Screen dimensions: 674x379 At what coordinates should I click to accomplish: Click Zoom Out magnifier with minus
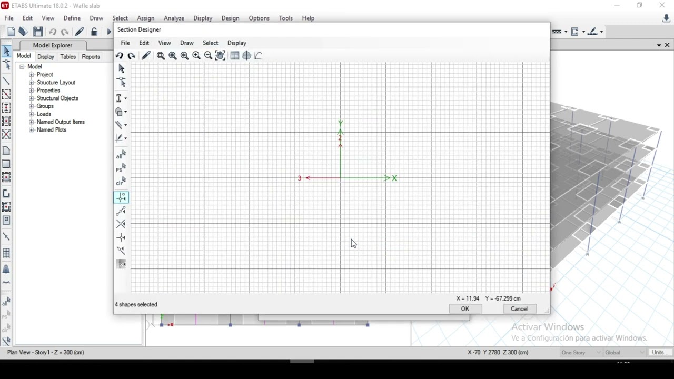tap(208, 55)
